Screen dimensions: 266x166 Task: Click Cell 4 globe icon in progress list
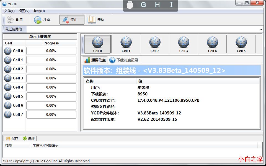tap(8, 87)
